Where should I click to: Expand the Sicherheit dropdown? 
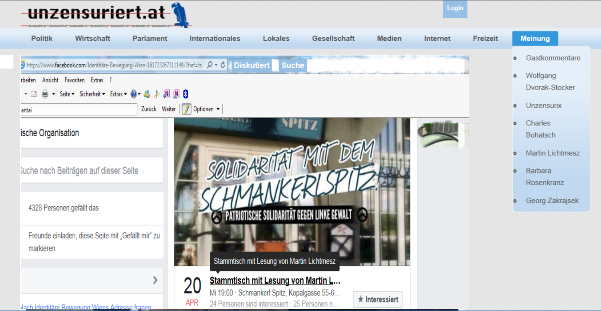pos(92,94)
